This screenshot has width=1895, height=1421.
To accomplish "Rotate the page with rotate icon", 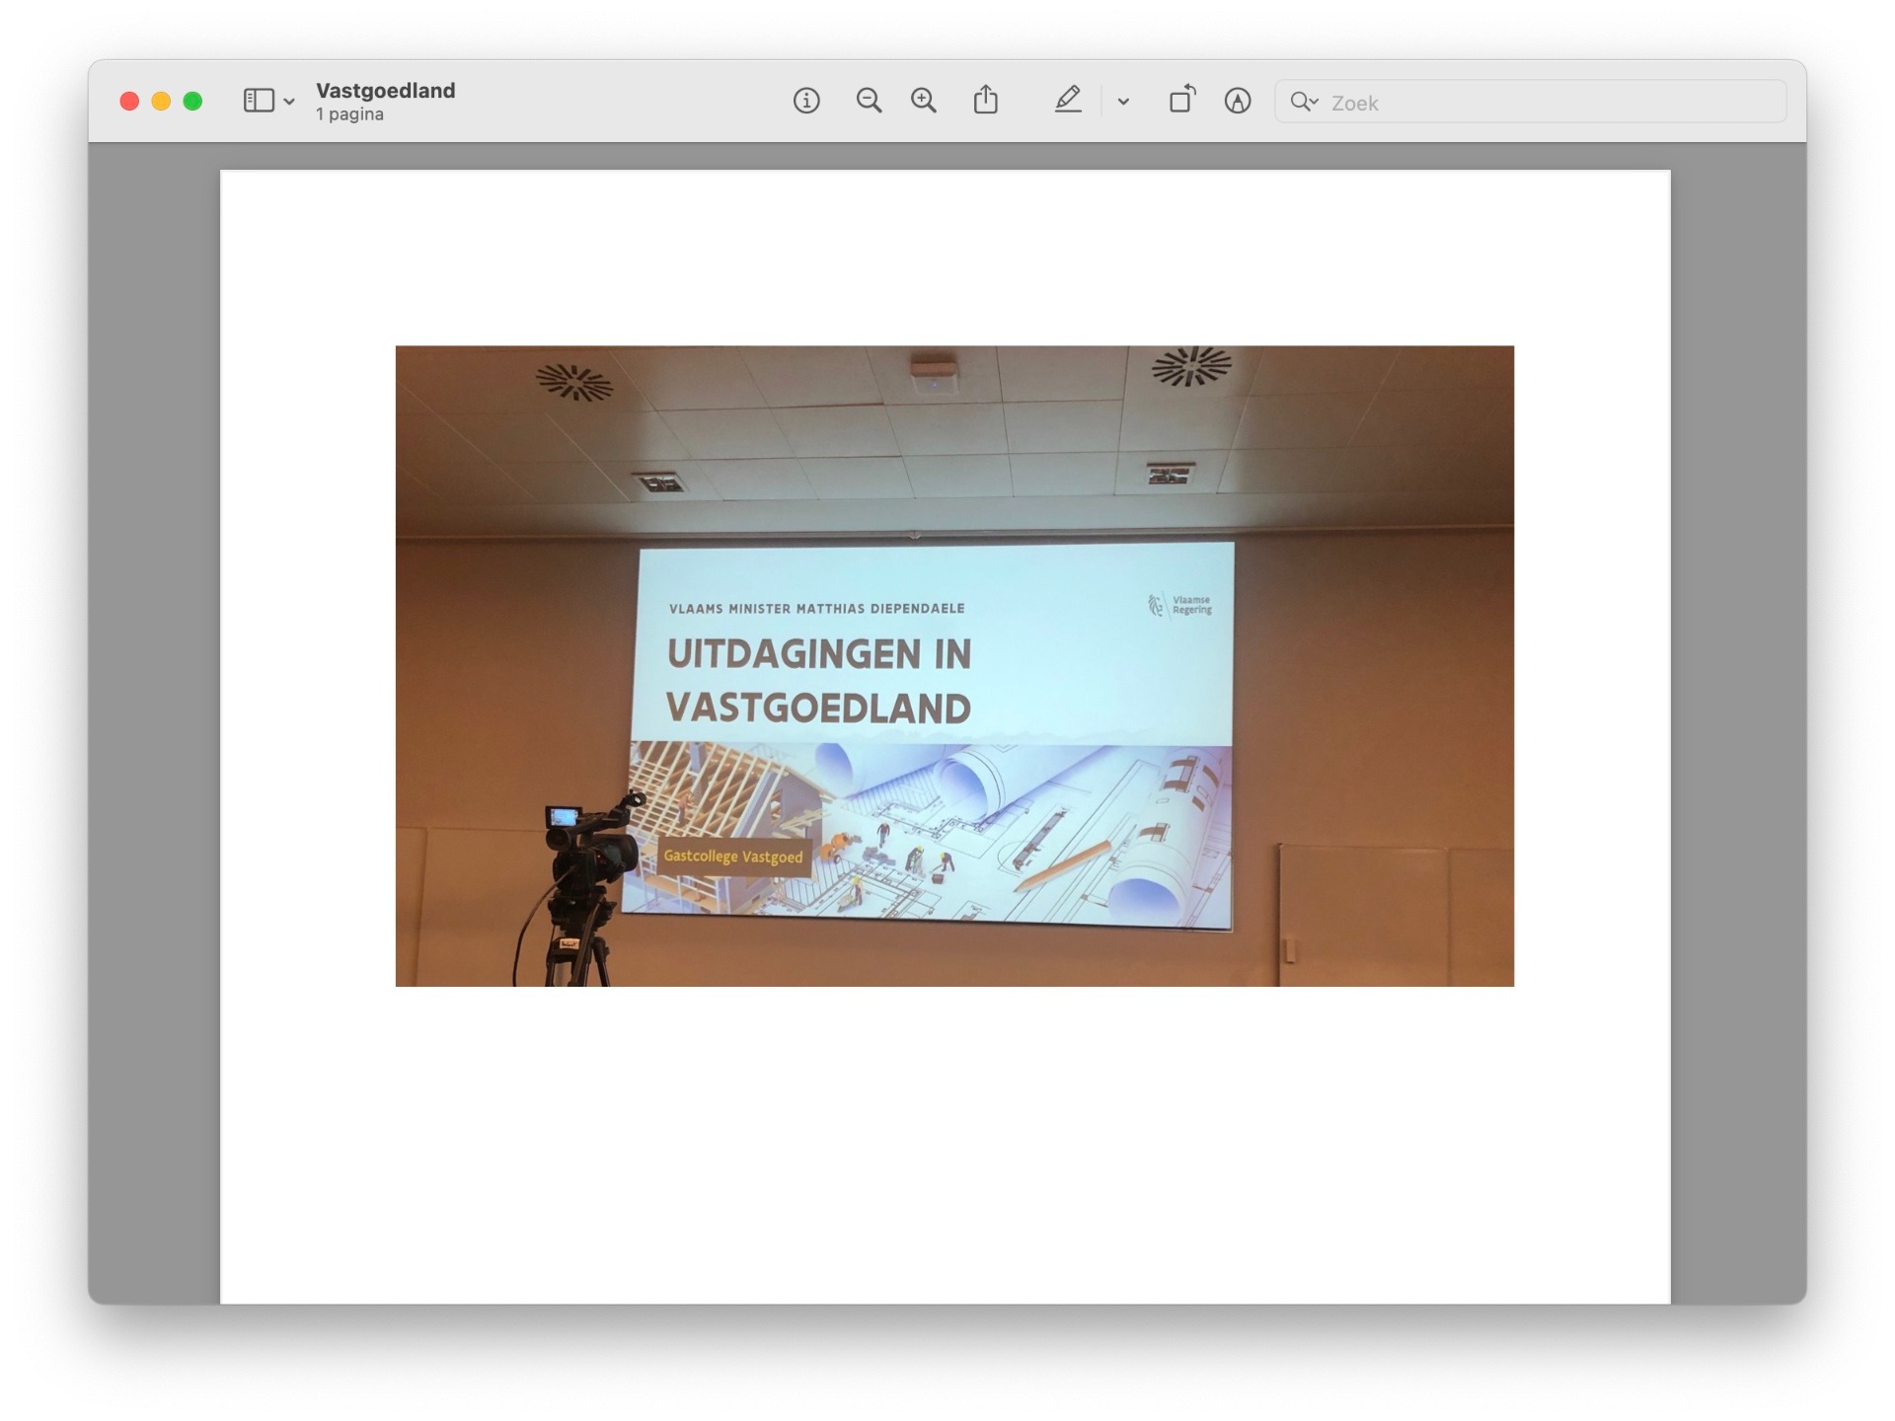I will click(1181, 100).
